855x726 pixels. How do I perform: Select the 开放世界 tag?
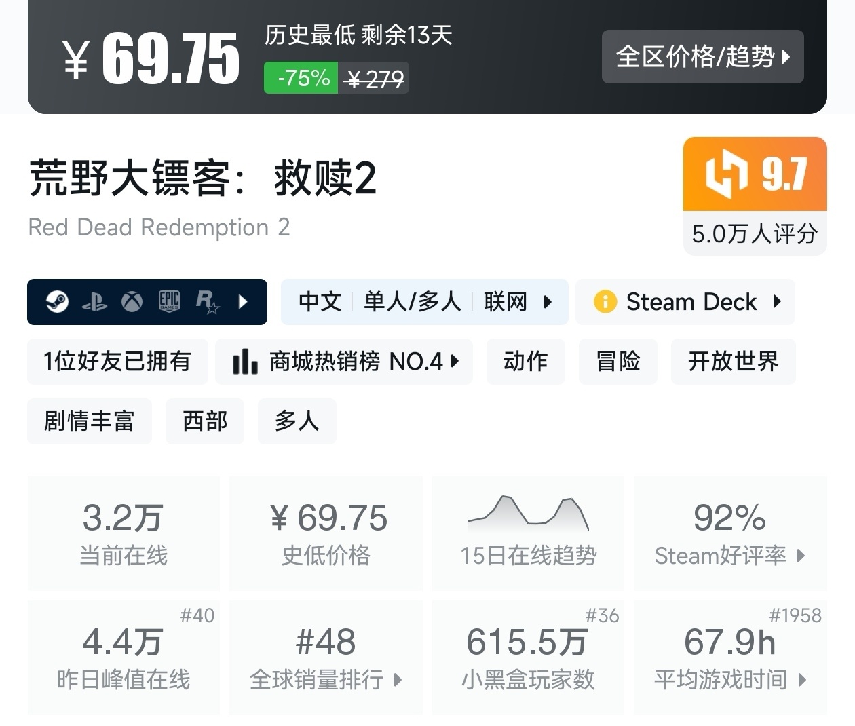coord(734,362)
